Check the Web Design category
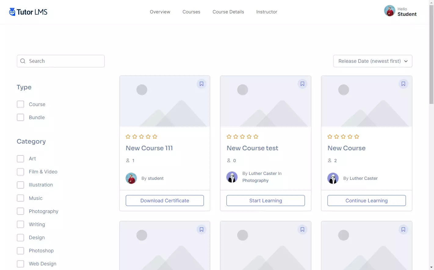This screenshot has width=434, height=270. pyautogui.click(x=20, y=264)
